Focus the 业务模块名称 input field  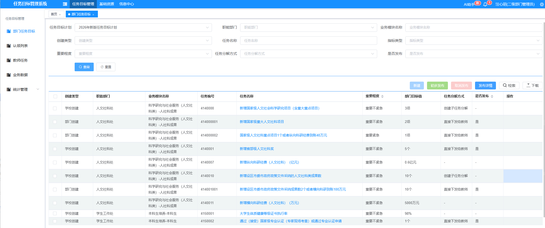click(474, 28)
